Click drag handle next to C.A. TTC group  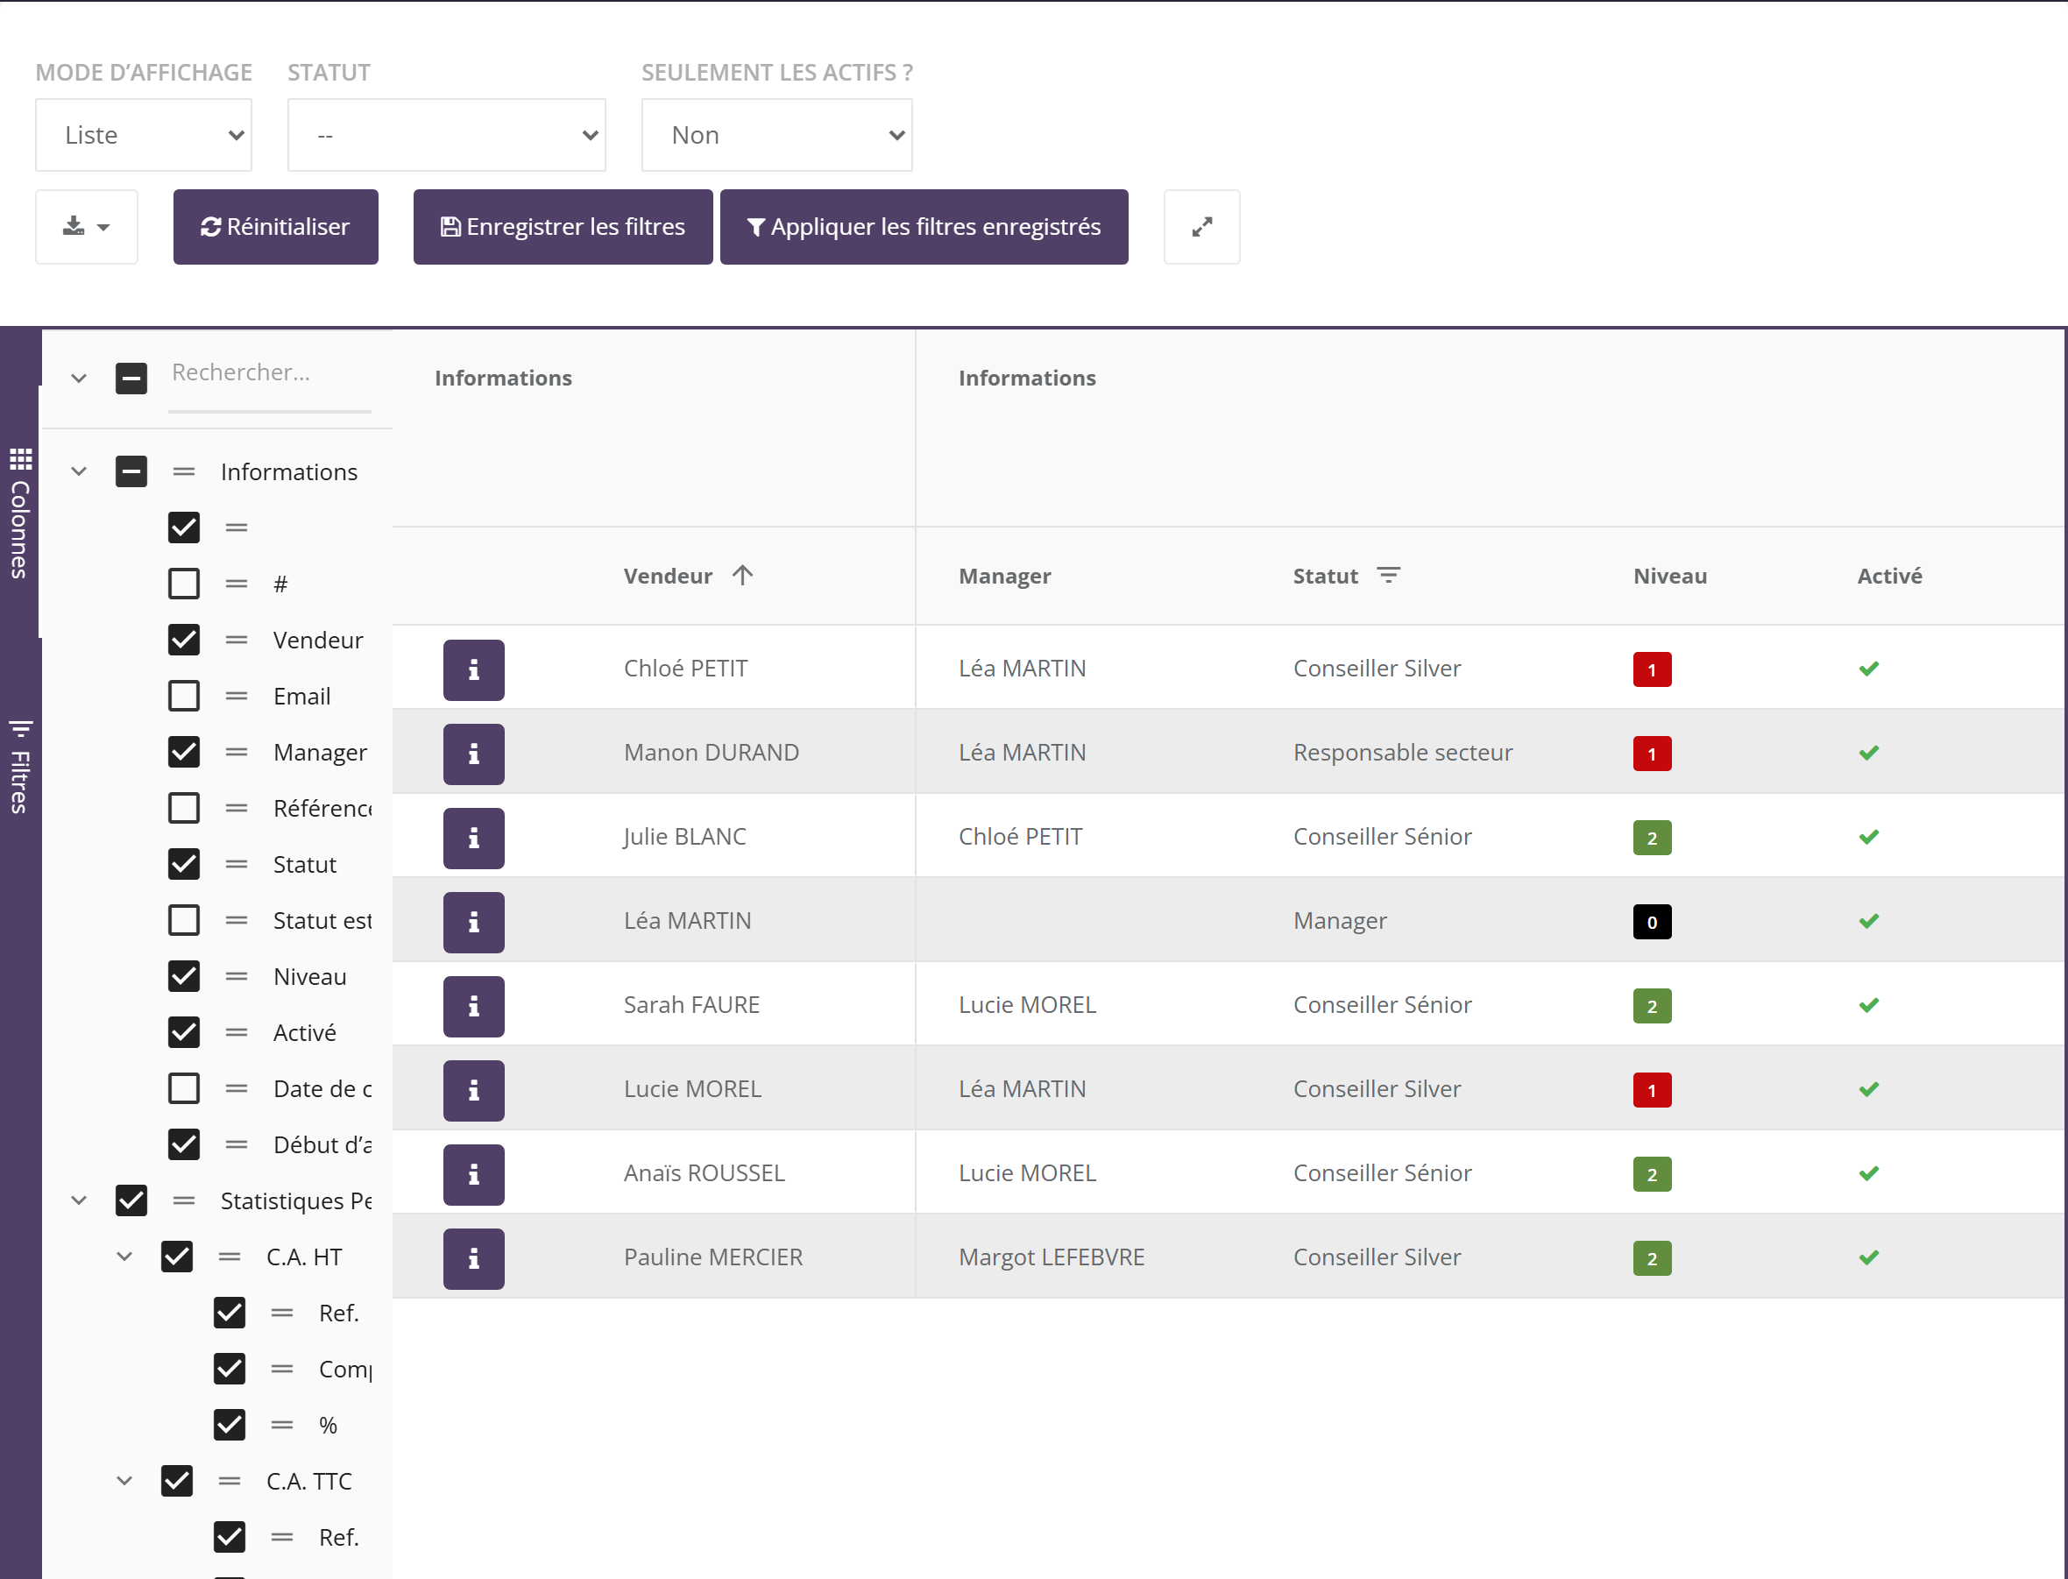click(230, 1481)
